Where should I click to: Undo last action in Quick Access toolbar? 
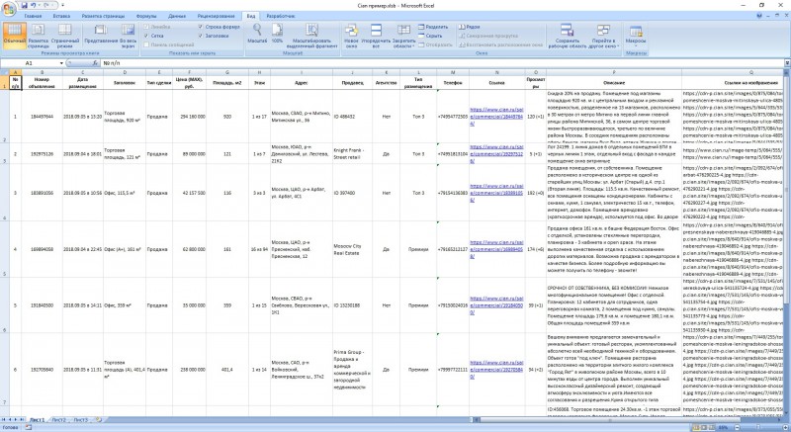tap(34, 5)
